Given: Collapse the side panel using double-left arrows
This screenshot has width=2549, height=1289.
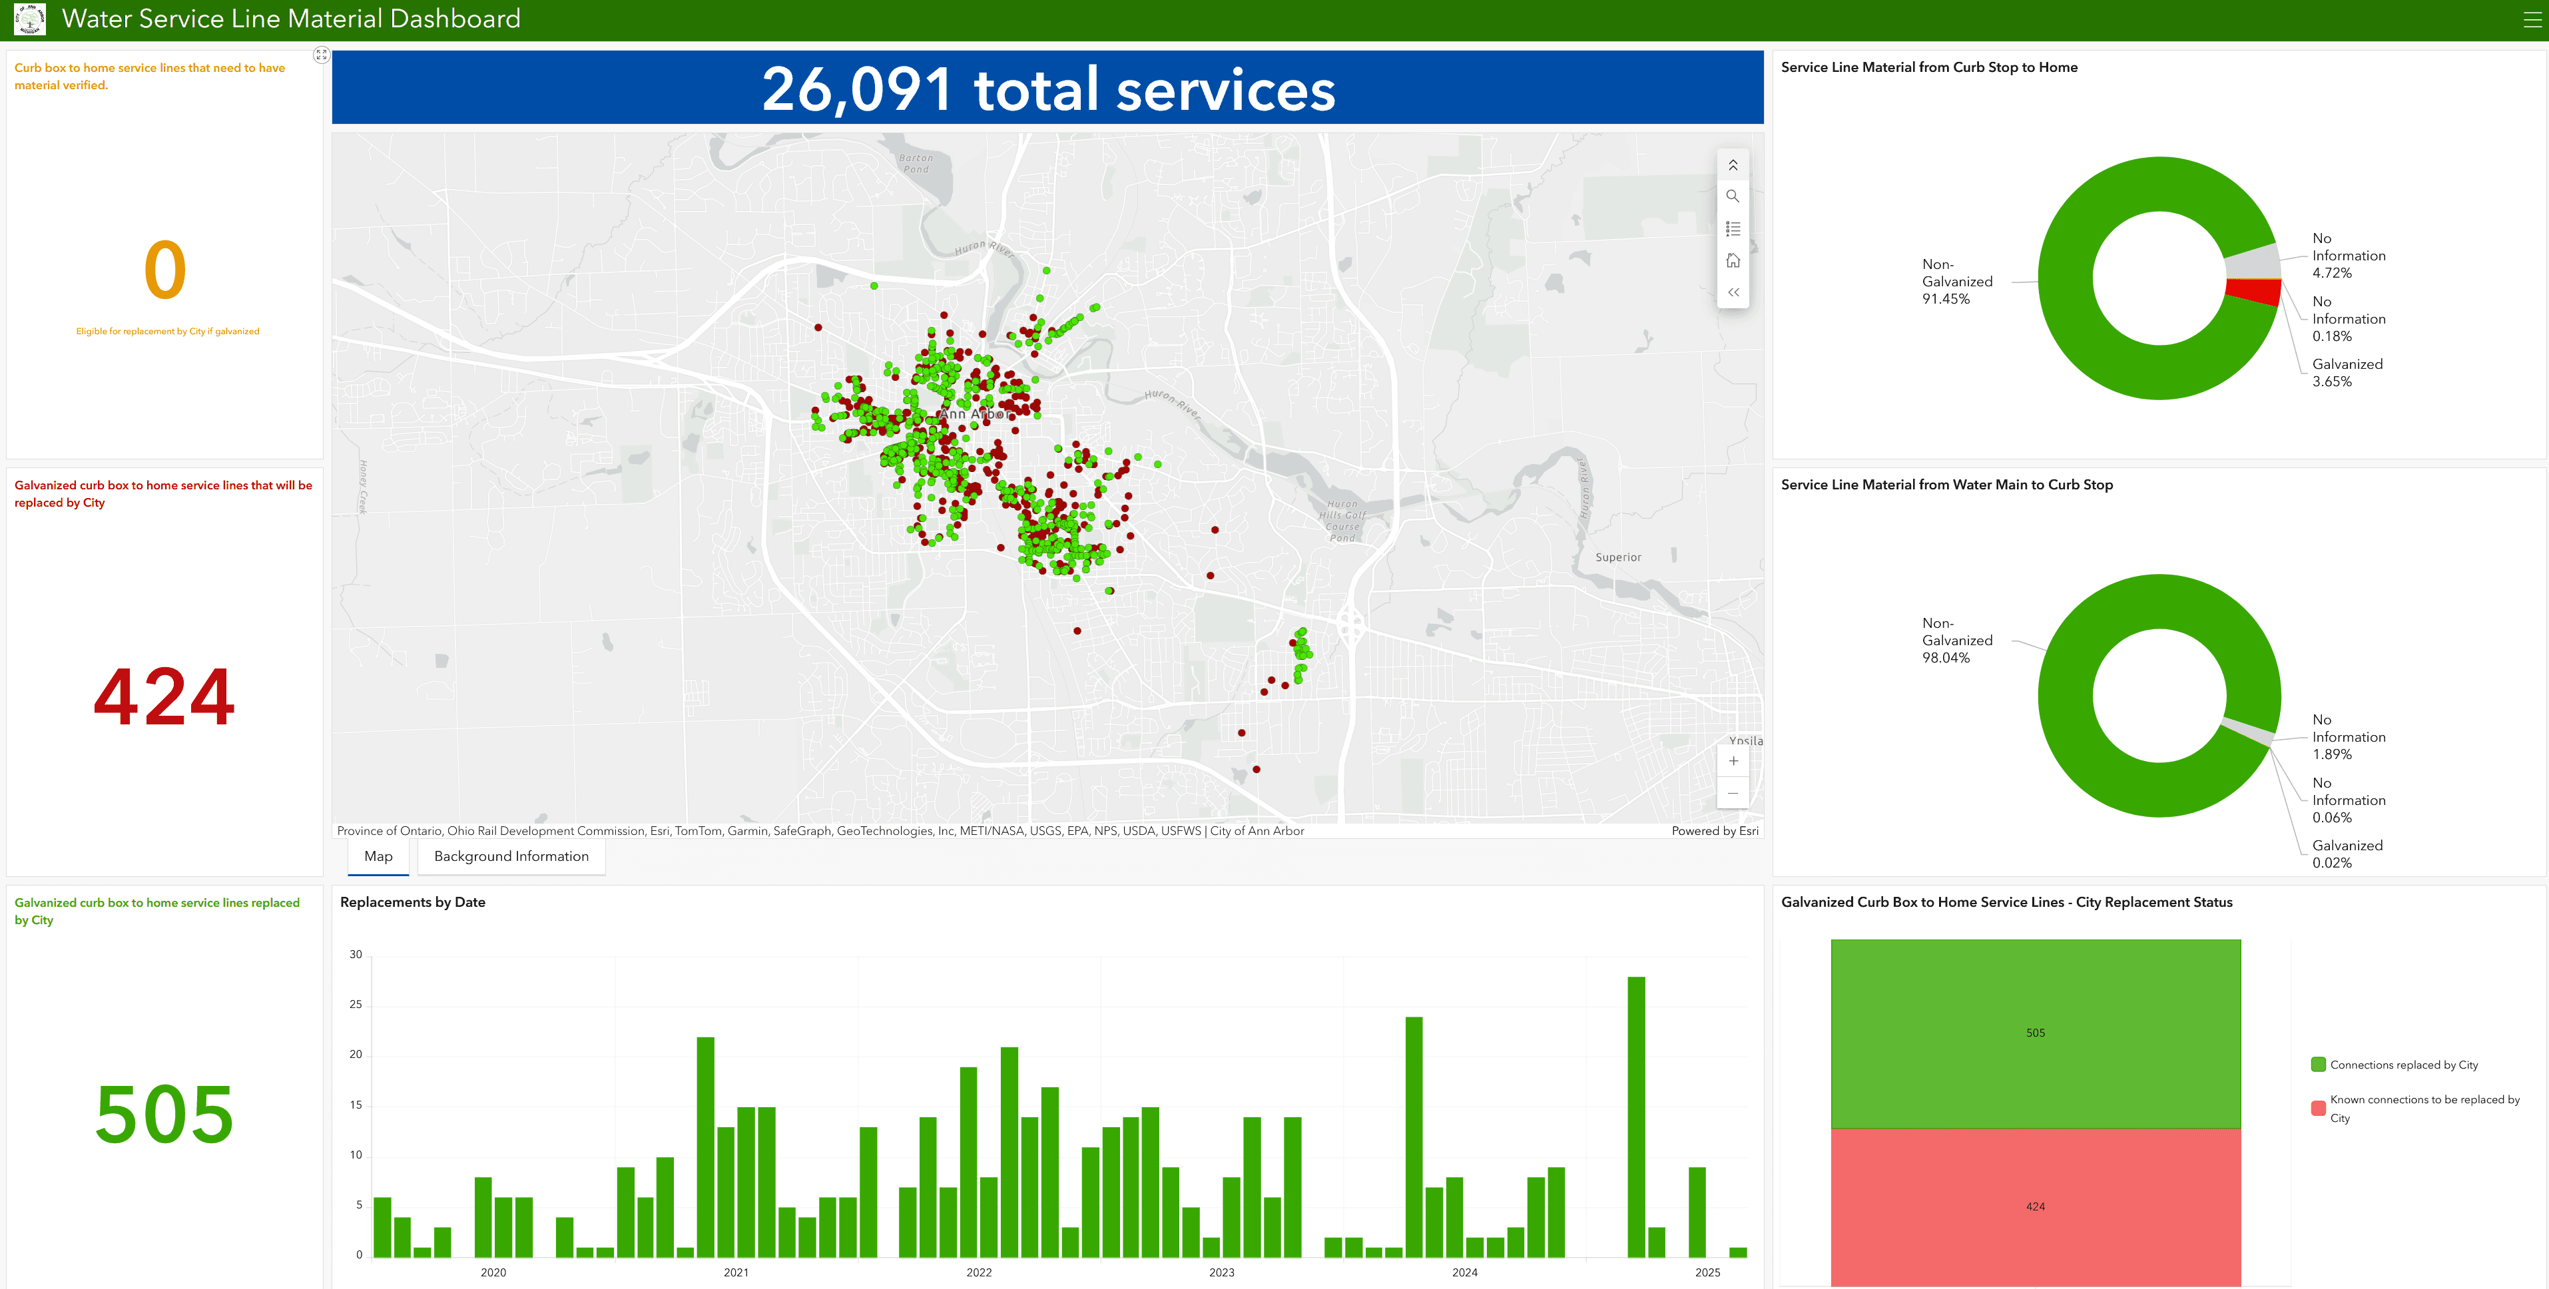Looking at the screenshot, I should tap(1734, 292).
